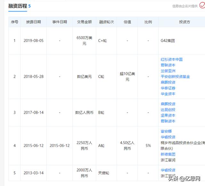The width and height of the screenshot is (205, 186).
Task: Open the 华金资本 investor link
Action: pyautogui.click(x=168, y=94)
